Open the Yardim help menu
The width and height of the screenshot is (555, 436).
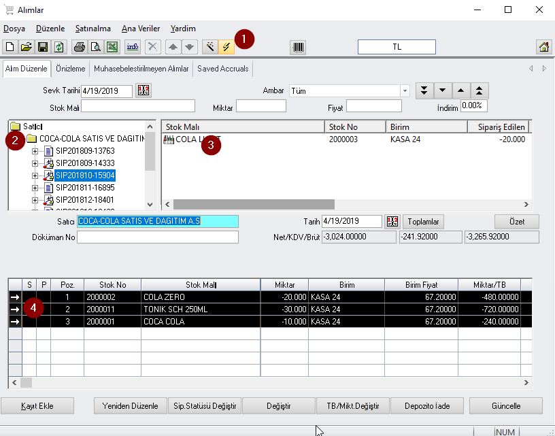(x=183, y=29)
